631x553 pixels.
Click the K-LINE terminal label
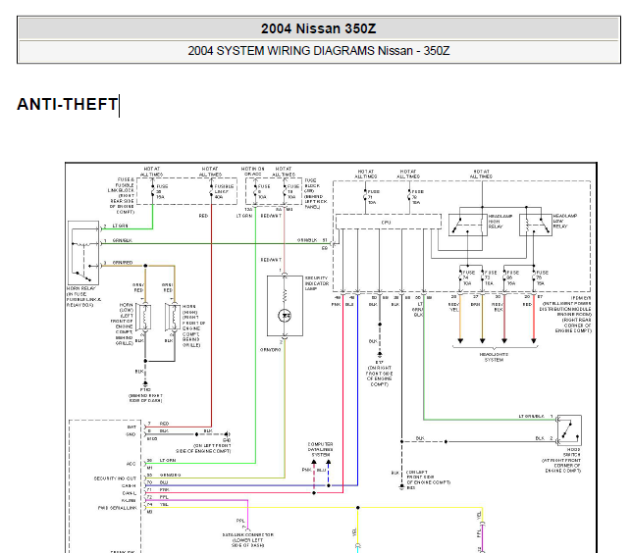(129, 500)
